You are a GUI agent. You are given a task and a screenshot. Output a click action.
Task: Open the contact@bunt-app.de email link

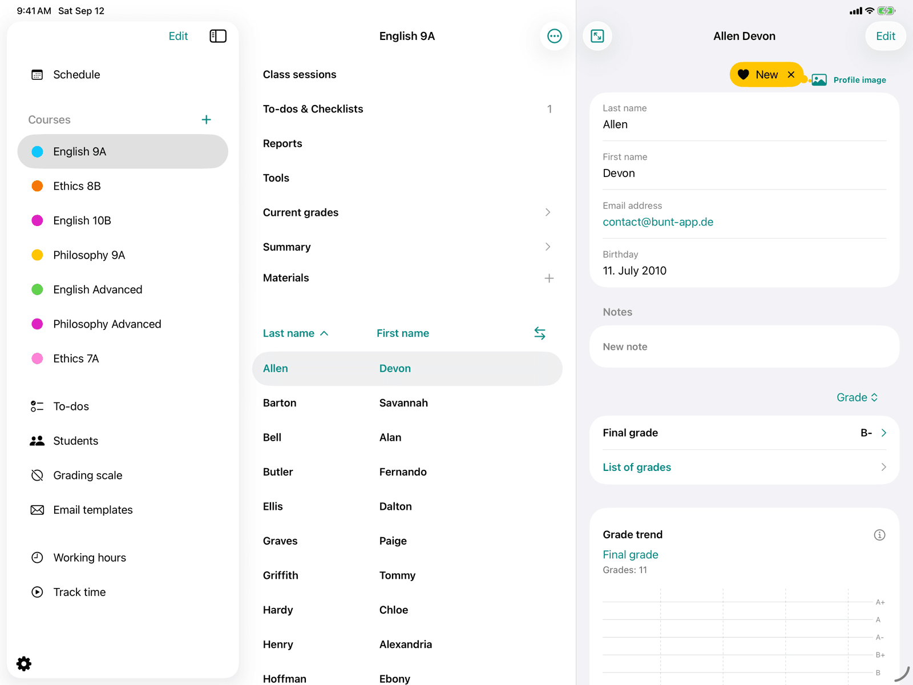[658, 222]
